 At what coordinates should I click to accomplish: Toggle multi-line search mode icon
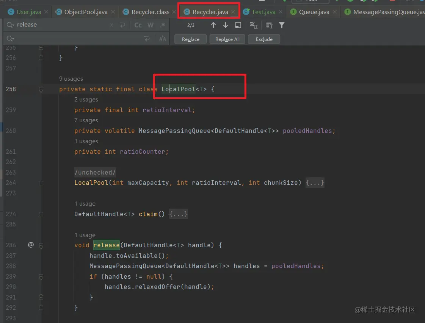pos(269,25)
